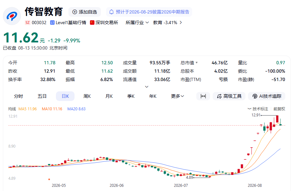293x191 pixels.
Task: Click the 高级工具 tools icon
Action: 219,96
